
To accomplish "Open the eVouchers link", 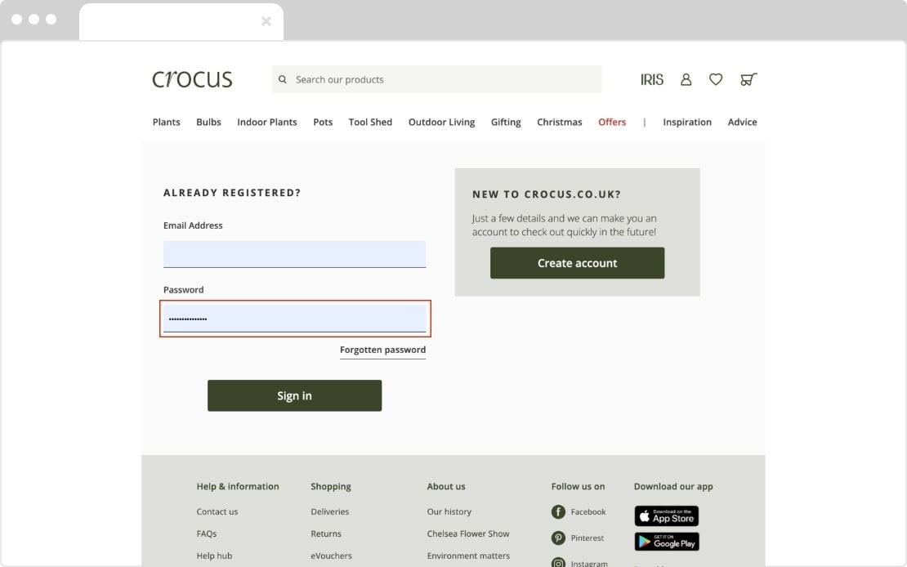I will [x=331, y=556].
